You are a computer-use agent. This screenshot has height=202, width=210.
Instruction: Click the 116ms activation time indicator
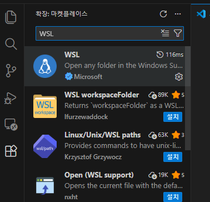click(170, 55)
